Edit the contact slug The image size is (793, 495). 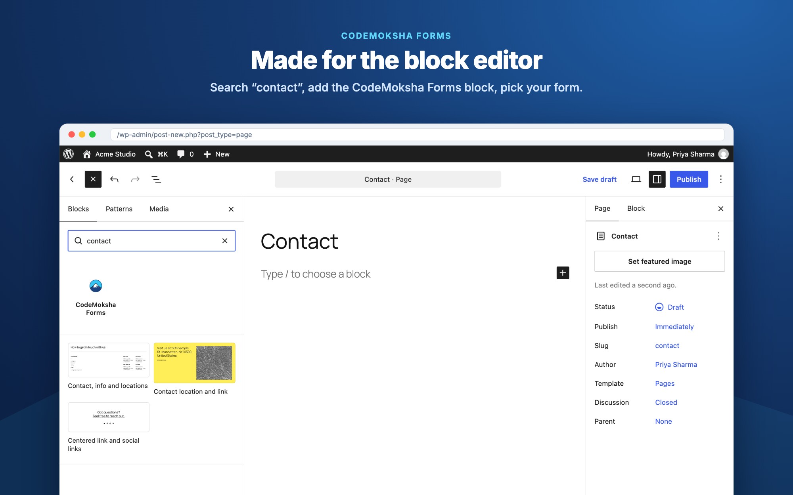point(667,346)
